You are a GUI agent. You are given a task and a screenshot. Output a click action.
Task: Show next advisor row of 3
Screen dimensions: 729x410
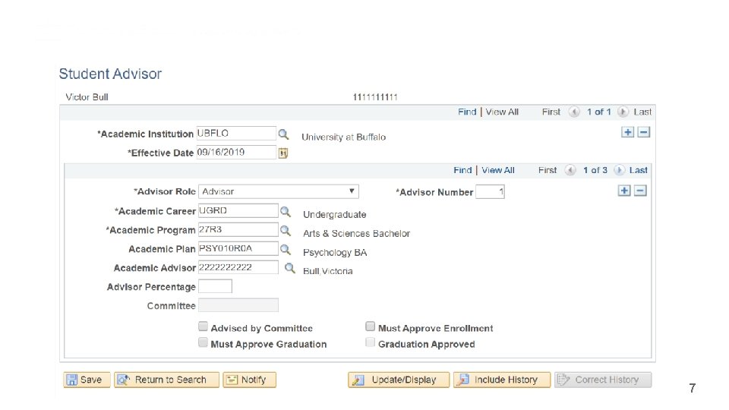620,171
